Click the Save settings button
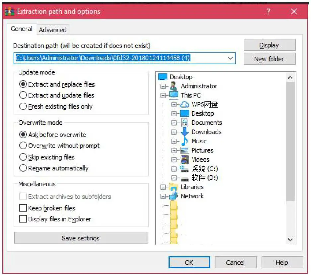Viewport: 311px width, 275px height. (81, 238)
